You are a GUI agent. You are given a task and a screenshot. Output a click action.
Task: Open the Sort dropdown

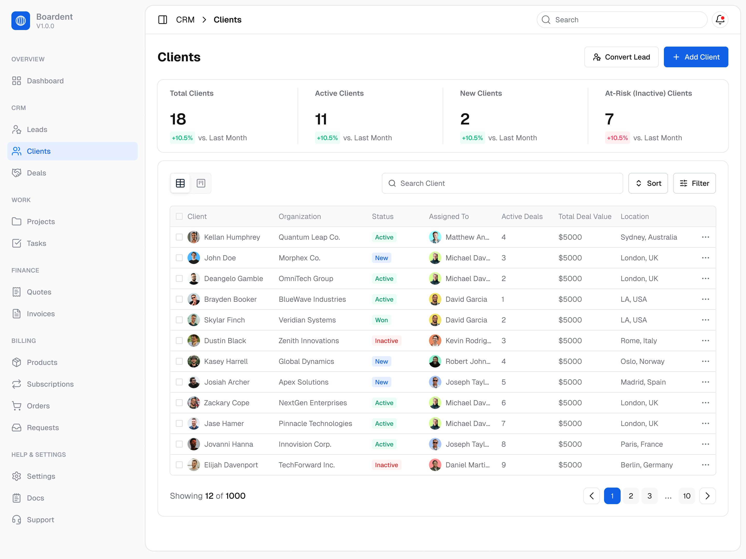pyautogui.click(x=648, y=183)
